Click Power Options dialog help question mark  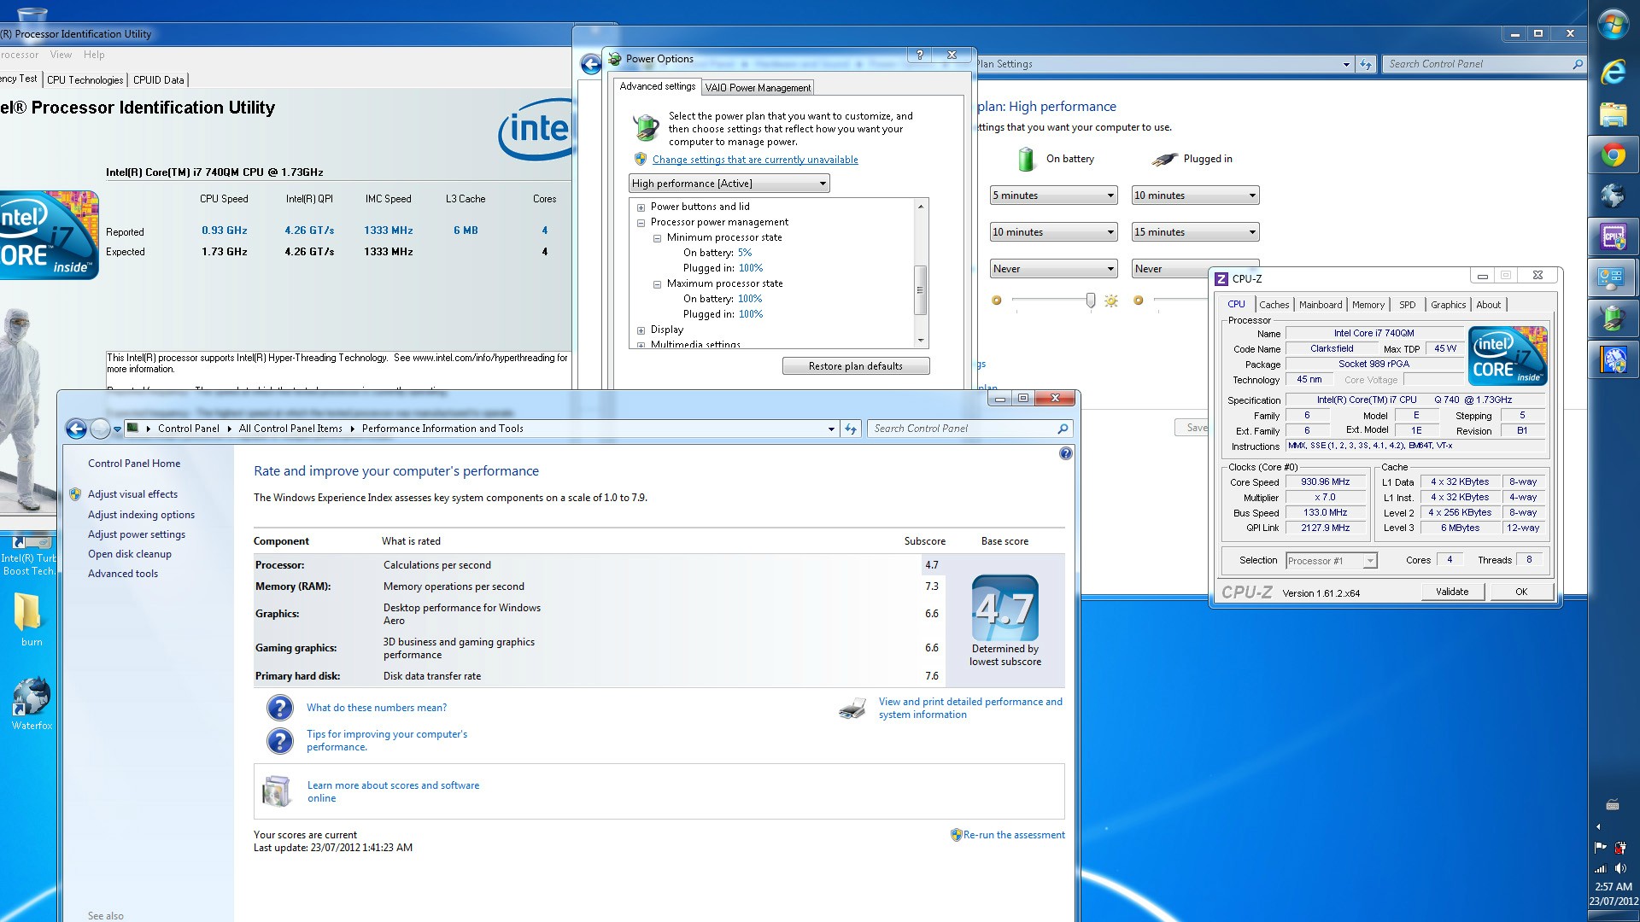click(x=919, y=55)
